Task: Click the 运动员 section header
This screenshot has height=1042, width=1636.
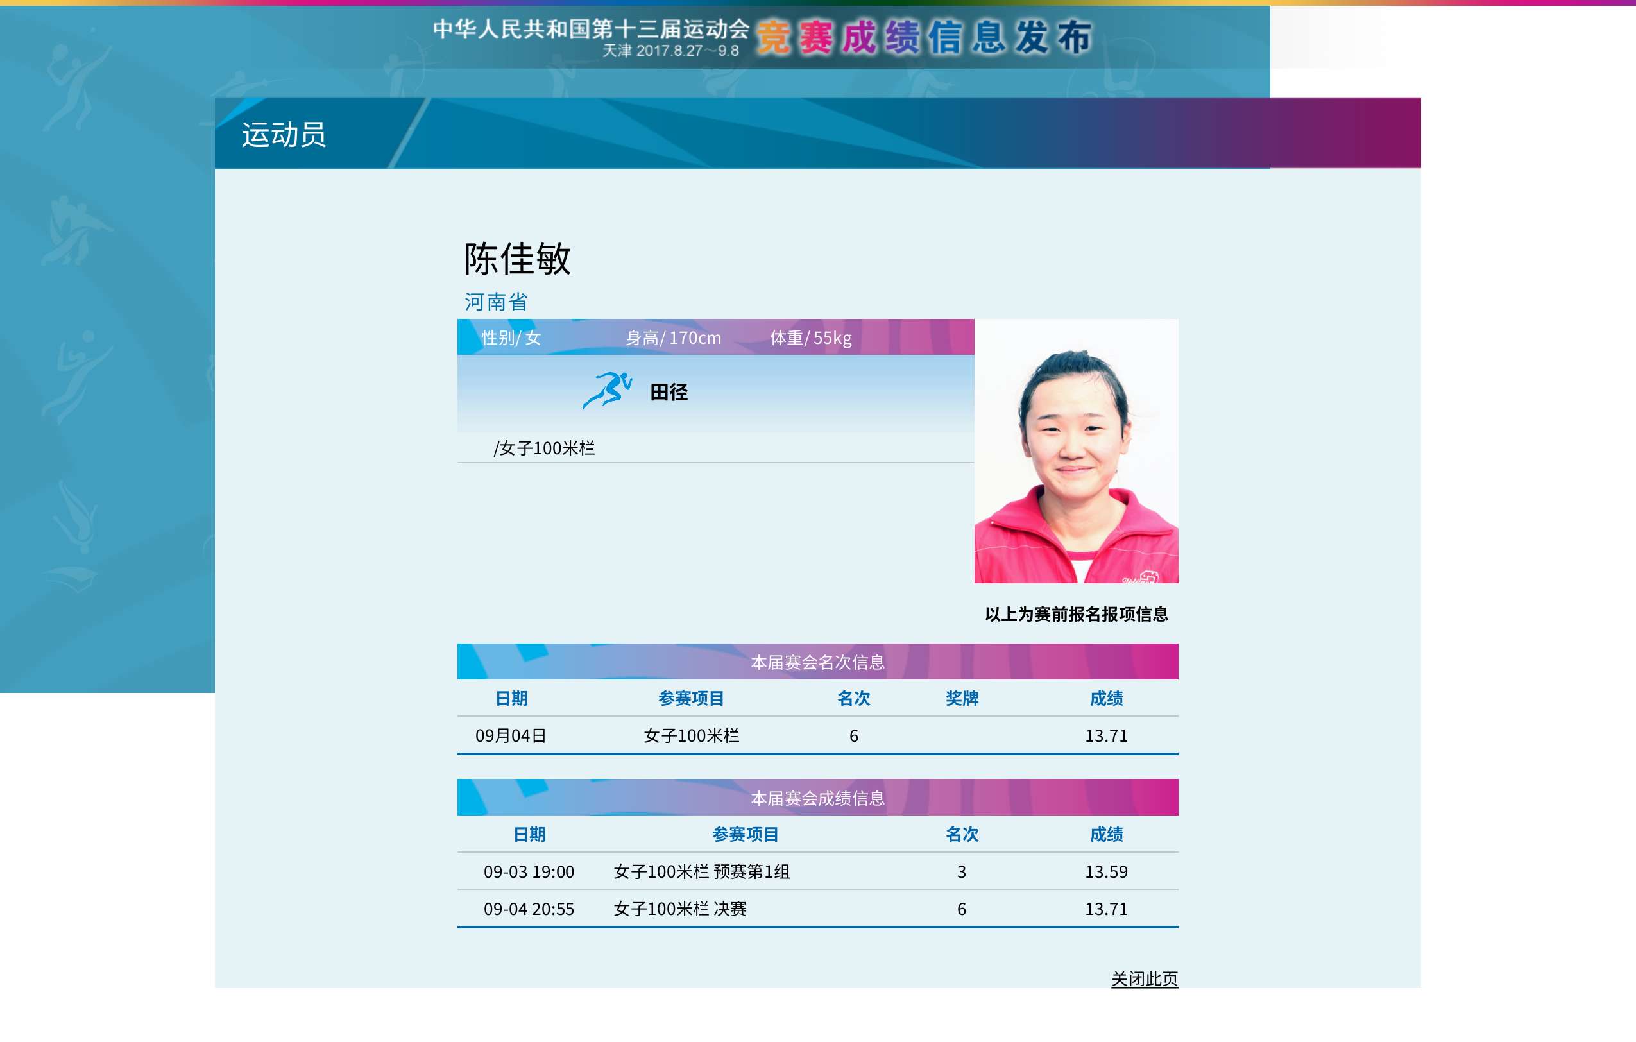Action: (284, 135)
